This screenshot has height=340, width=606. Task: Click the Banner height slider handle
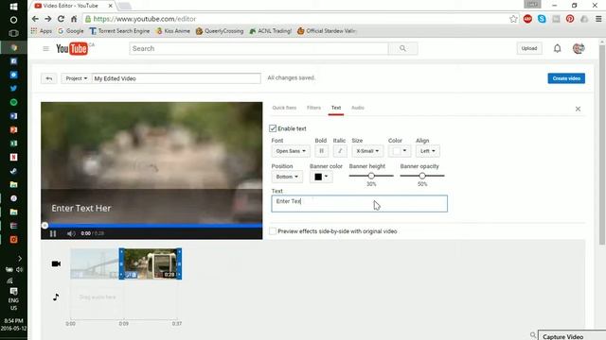pos(371,176)
